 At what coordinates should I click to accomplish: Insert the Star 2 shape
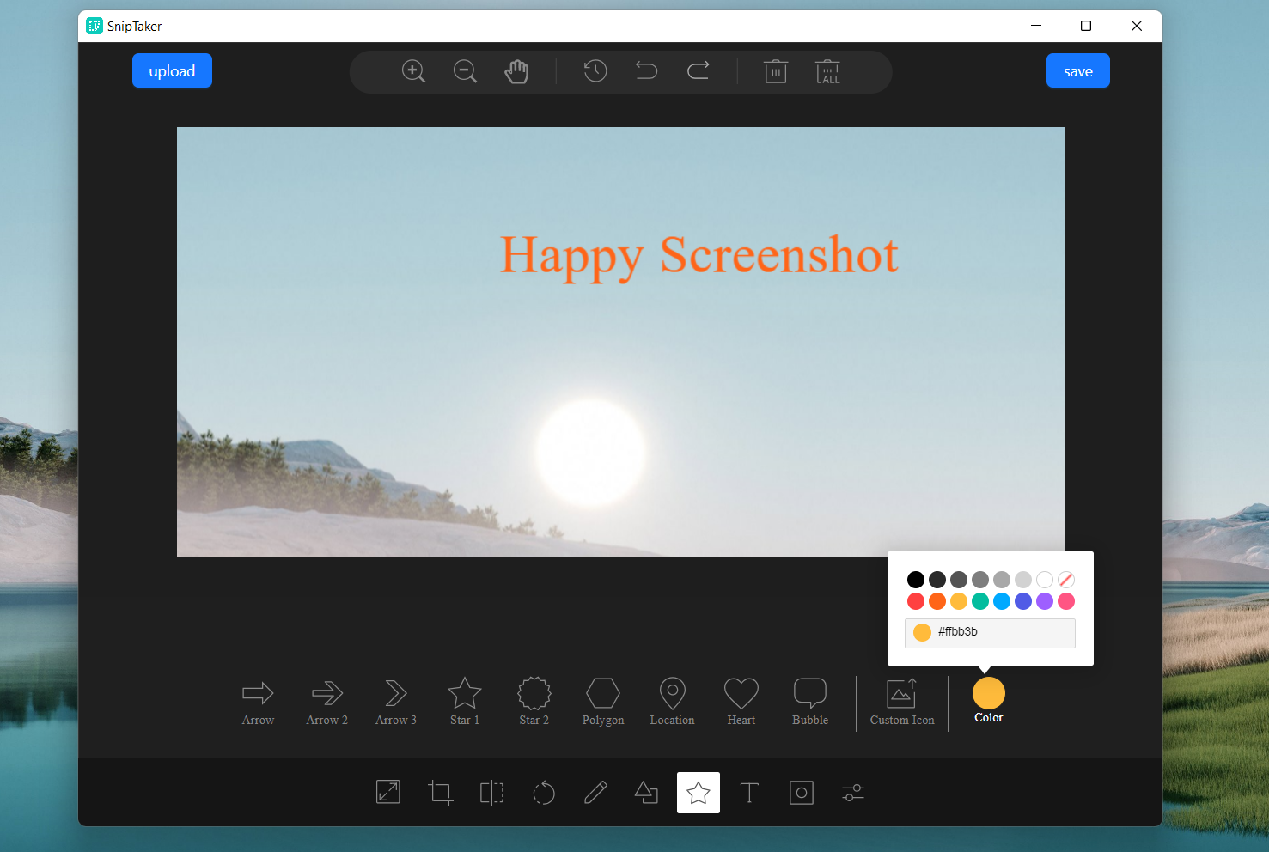pyautogui.click(x=534, y=703)
